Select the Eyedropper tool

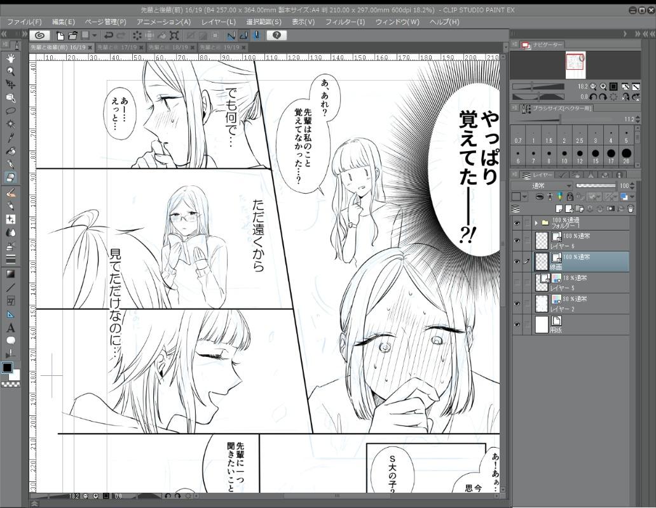[x=10, y=137]
